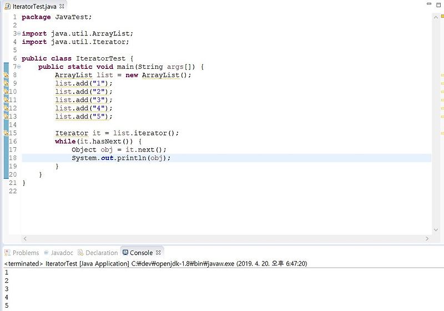Click the horizontal scroll right arrow
The width and height of the screenshot is (444, 311).
click(427, 238)
